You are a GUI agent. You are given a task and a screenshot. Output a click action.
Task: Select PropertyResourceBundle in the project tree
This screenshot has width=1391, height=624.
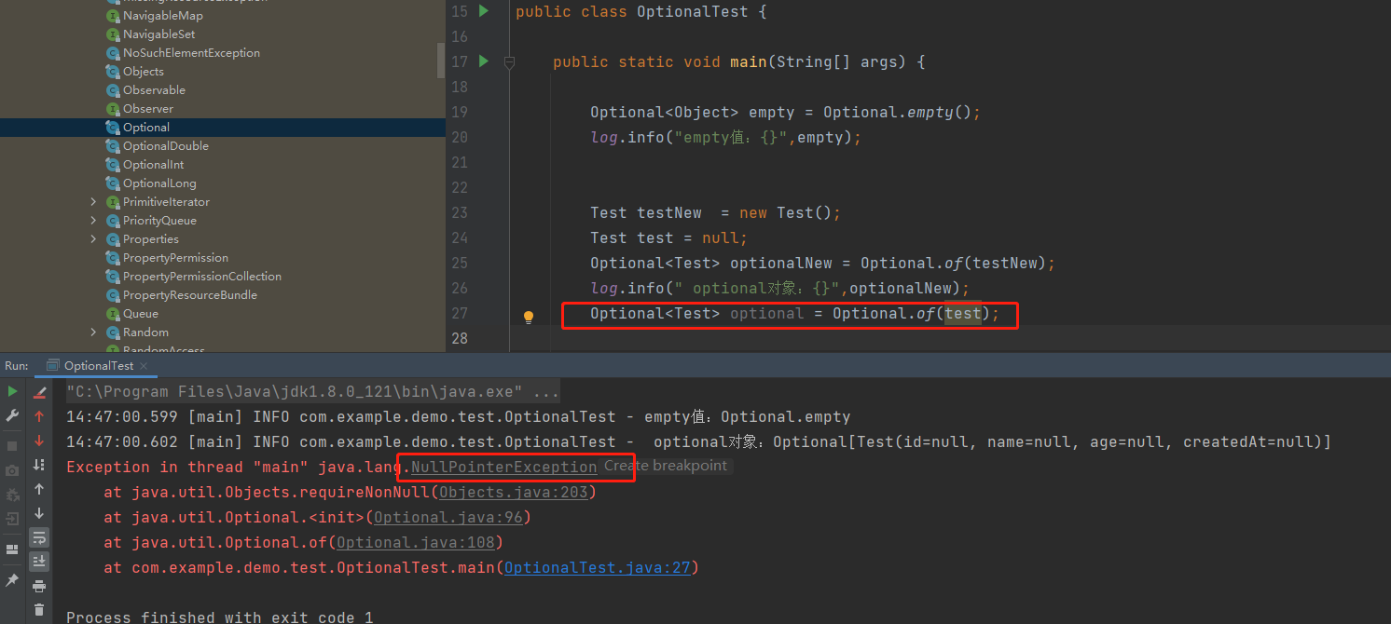(x=190, y=295)
